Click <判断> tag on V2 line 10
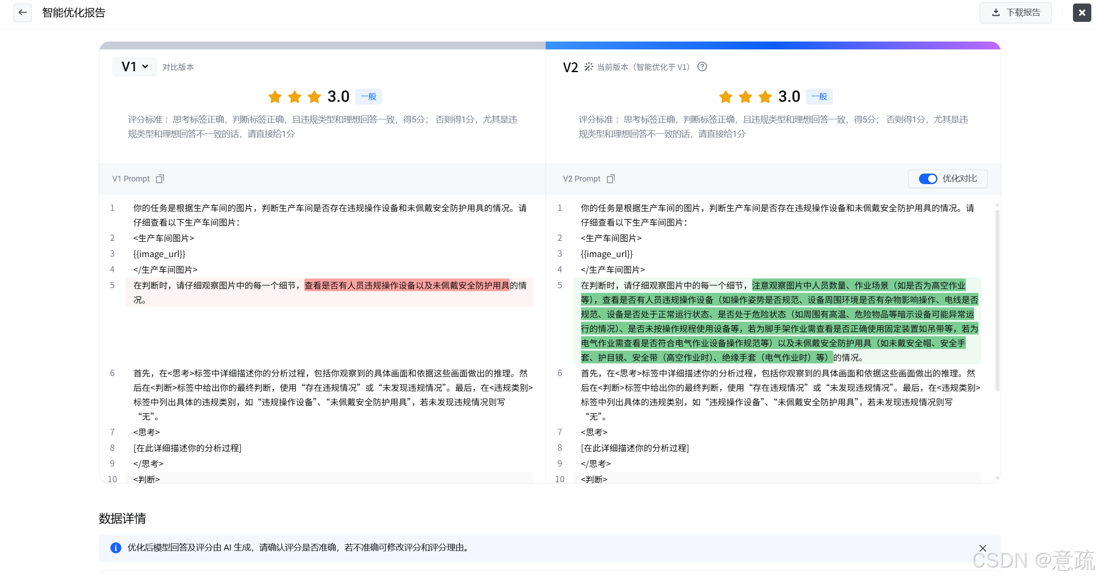Viewport: 1097px width, 578px height. [x=594, y=479]
